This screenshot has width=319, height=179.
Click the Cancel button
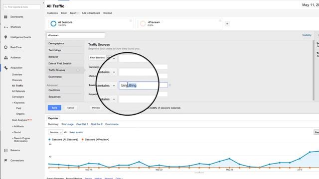coord(71,108)
